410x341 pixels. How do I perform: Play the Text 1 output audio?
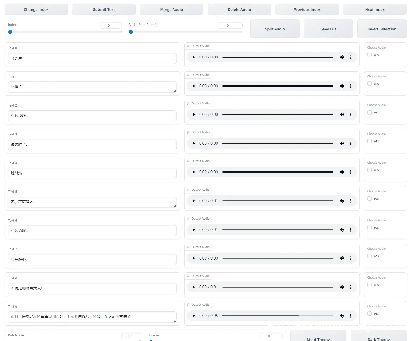tap(194, 86)
